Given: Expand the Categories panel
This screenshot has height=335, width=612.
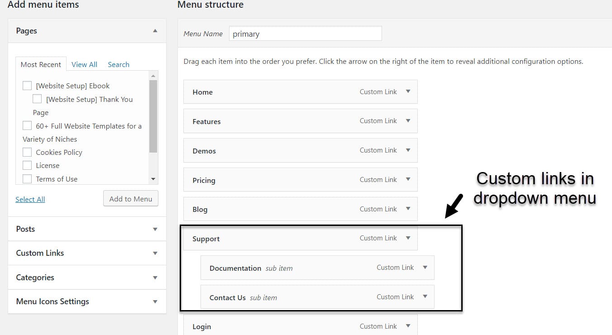Looking at the screenshot, I should click(x=155, y=278).
